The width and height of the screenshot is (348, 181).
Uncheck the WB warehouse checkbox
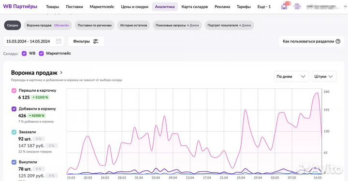coord(24,54)
